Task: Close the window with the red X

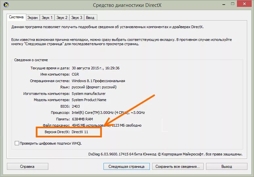Action: tap(244, 4)
